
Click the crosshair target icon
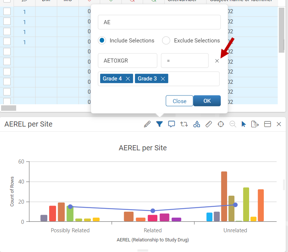(x=221, y=124)
